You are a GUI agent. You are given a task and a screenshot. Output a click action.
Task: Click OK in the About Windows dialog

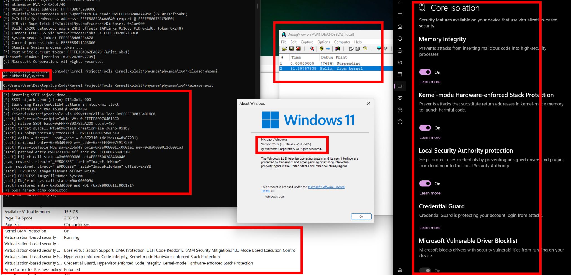pos(361,216)
